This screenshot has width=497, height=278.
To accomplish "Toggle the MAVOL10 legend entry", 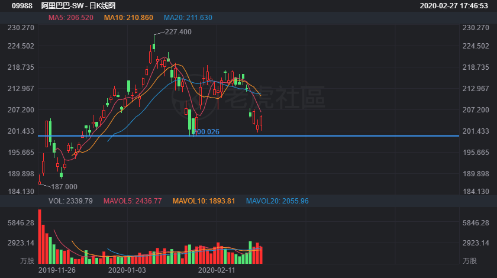I will pyautogui.click(x=204, y=201).
